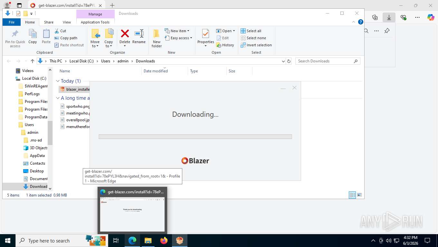
Task: Click Select none
Action: (253, 38)
